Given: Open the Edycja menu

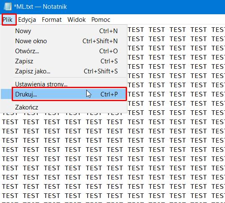Looking at the screenshot, I should click(x=27, y=20).
